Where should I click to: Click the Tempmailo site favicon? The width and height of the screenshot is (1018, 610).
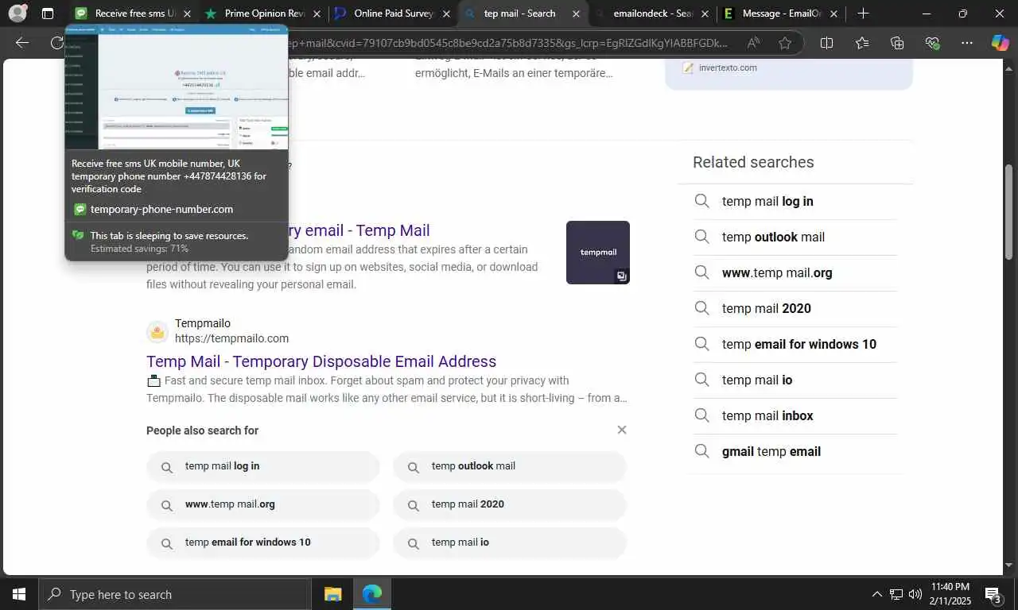(x=157, y=332)
